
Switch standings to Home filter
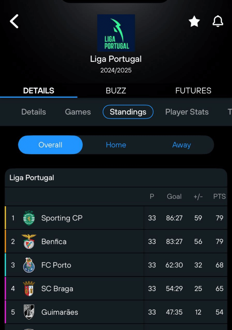116,145
